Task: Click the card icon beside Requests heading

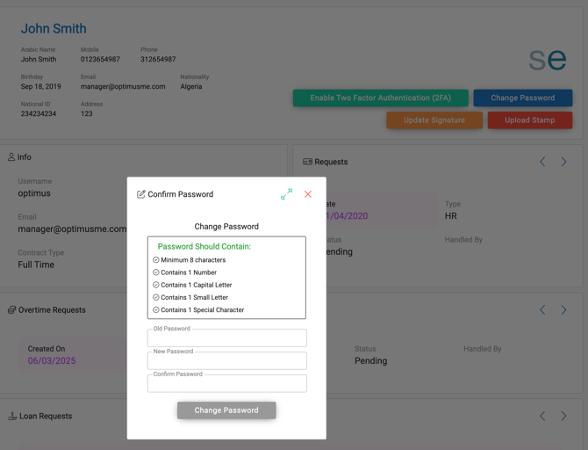Action: coord(307,162)
